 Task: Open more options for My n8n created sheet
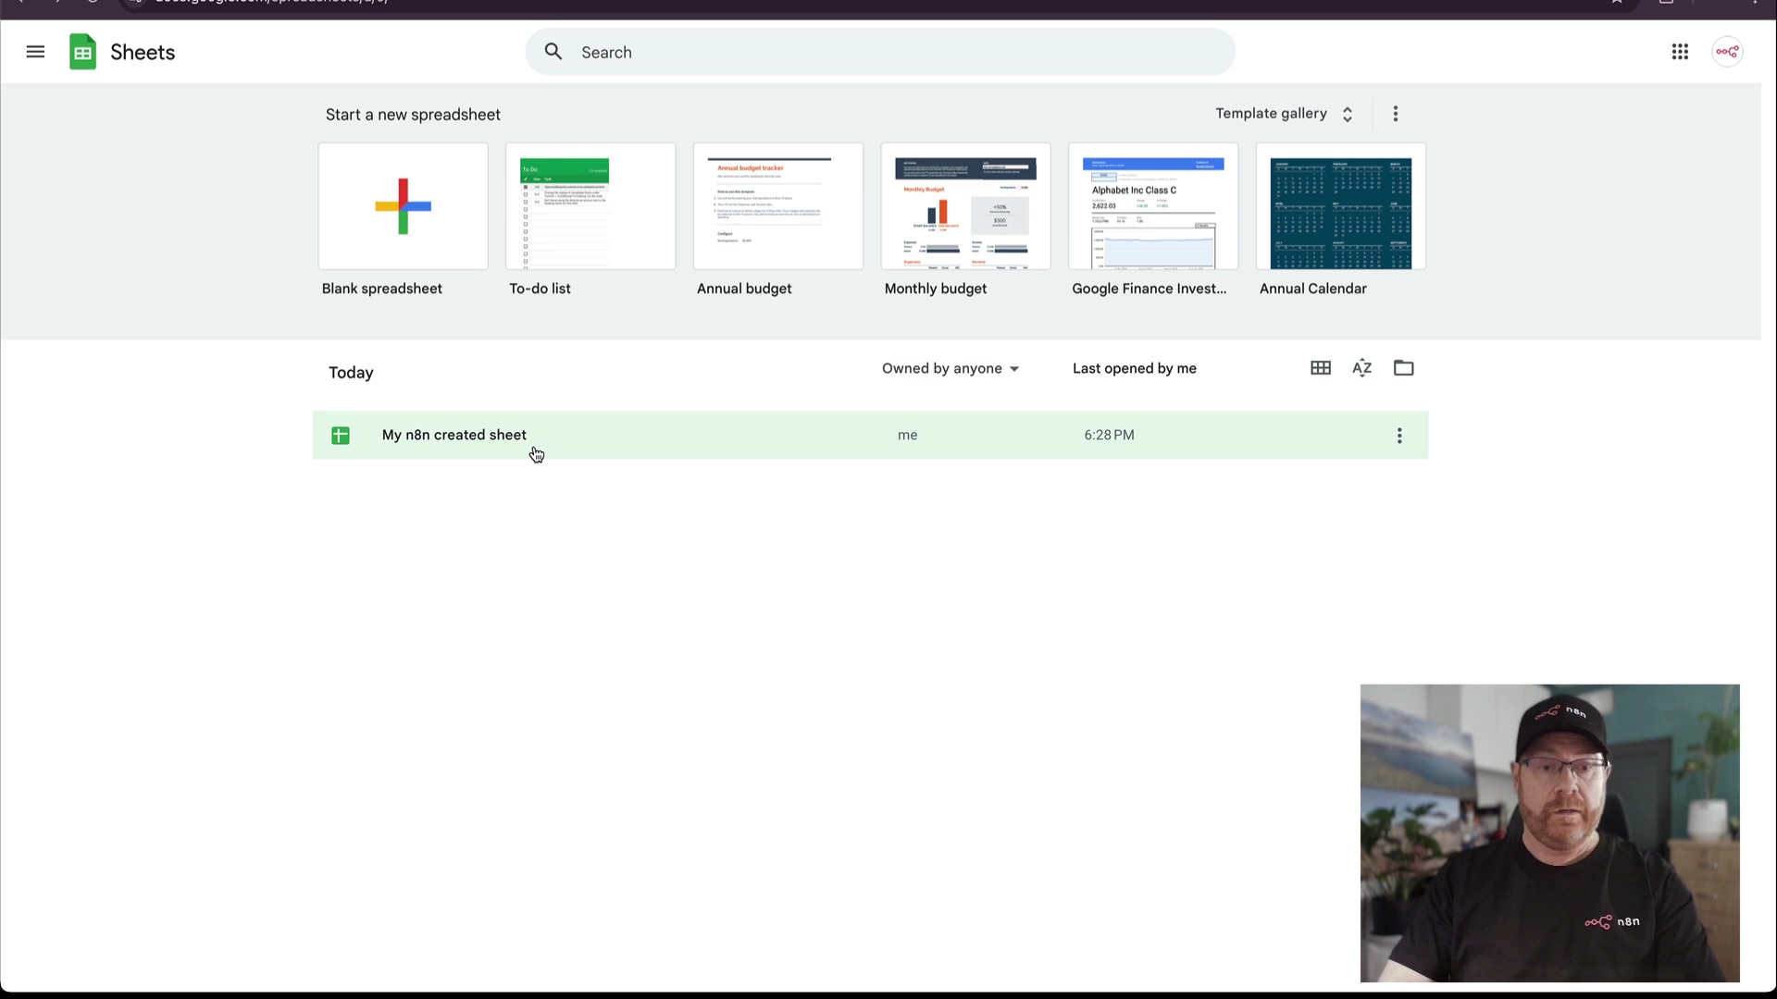click(x=1399, y=436)
